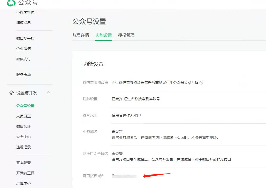266x188 pixels.
Task: Click the 已允许 通过名称搜索到本账号 value
Action: click(x=136, y=99)
